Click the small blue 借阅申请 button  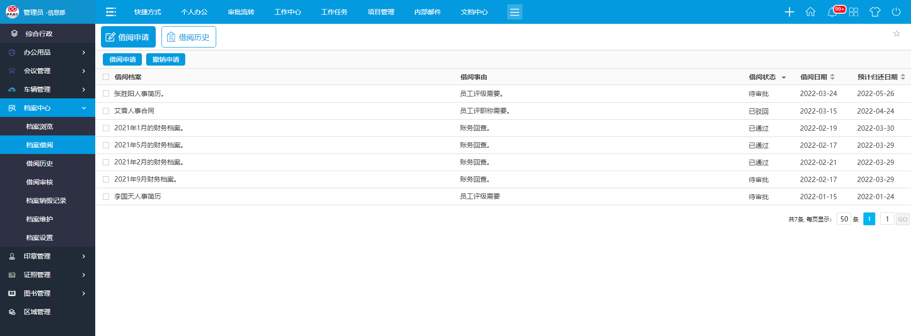click(122, 59)
